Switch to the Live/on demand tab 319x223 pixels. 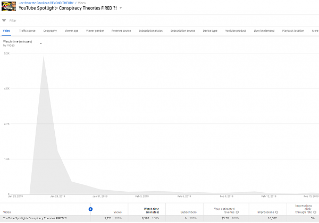click(264, 31)
